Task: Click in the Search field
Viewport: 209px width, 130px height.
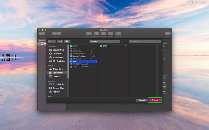Action: pos(145,41)
